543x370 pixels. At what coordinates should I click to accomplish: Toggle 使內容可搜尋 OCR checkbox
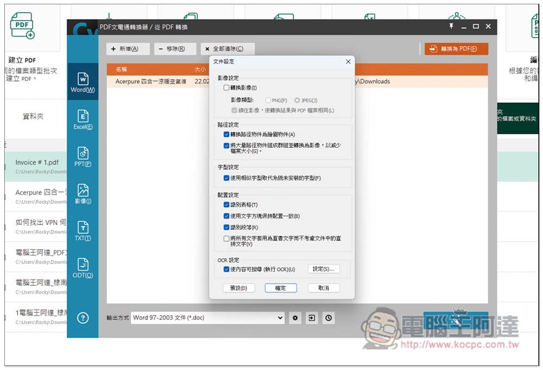coord(226,269)
